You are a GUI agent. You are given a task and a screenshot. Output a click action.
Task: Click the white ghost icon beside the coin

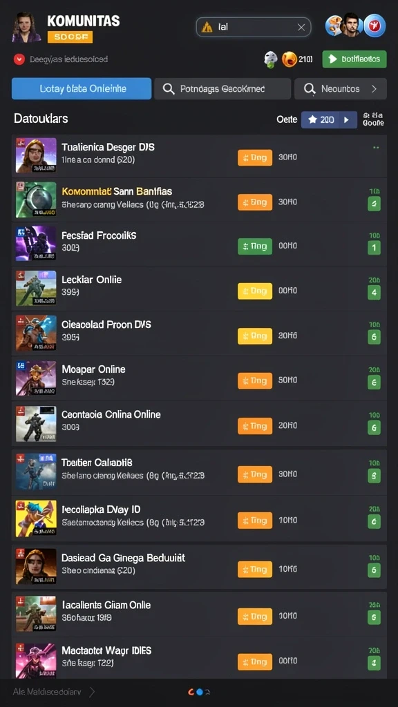[x=270, y=59]
